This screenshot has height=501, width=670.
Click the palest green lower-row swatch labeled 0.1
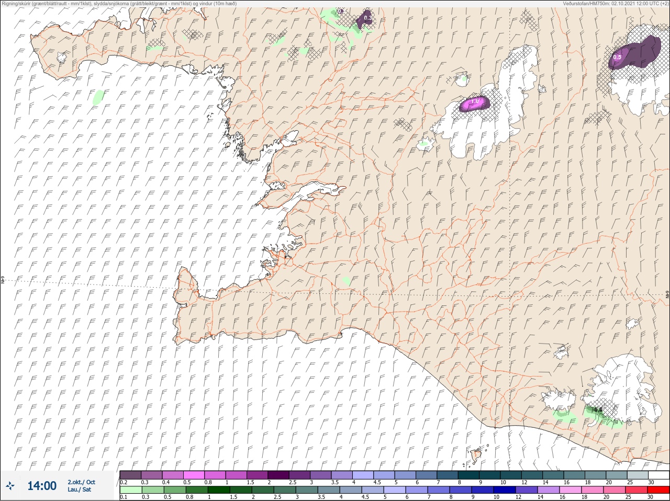point(131,490)
